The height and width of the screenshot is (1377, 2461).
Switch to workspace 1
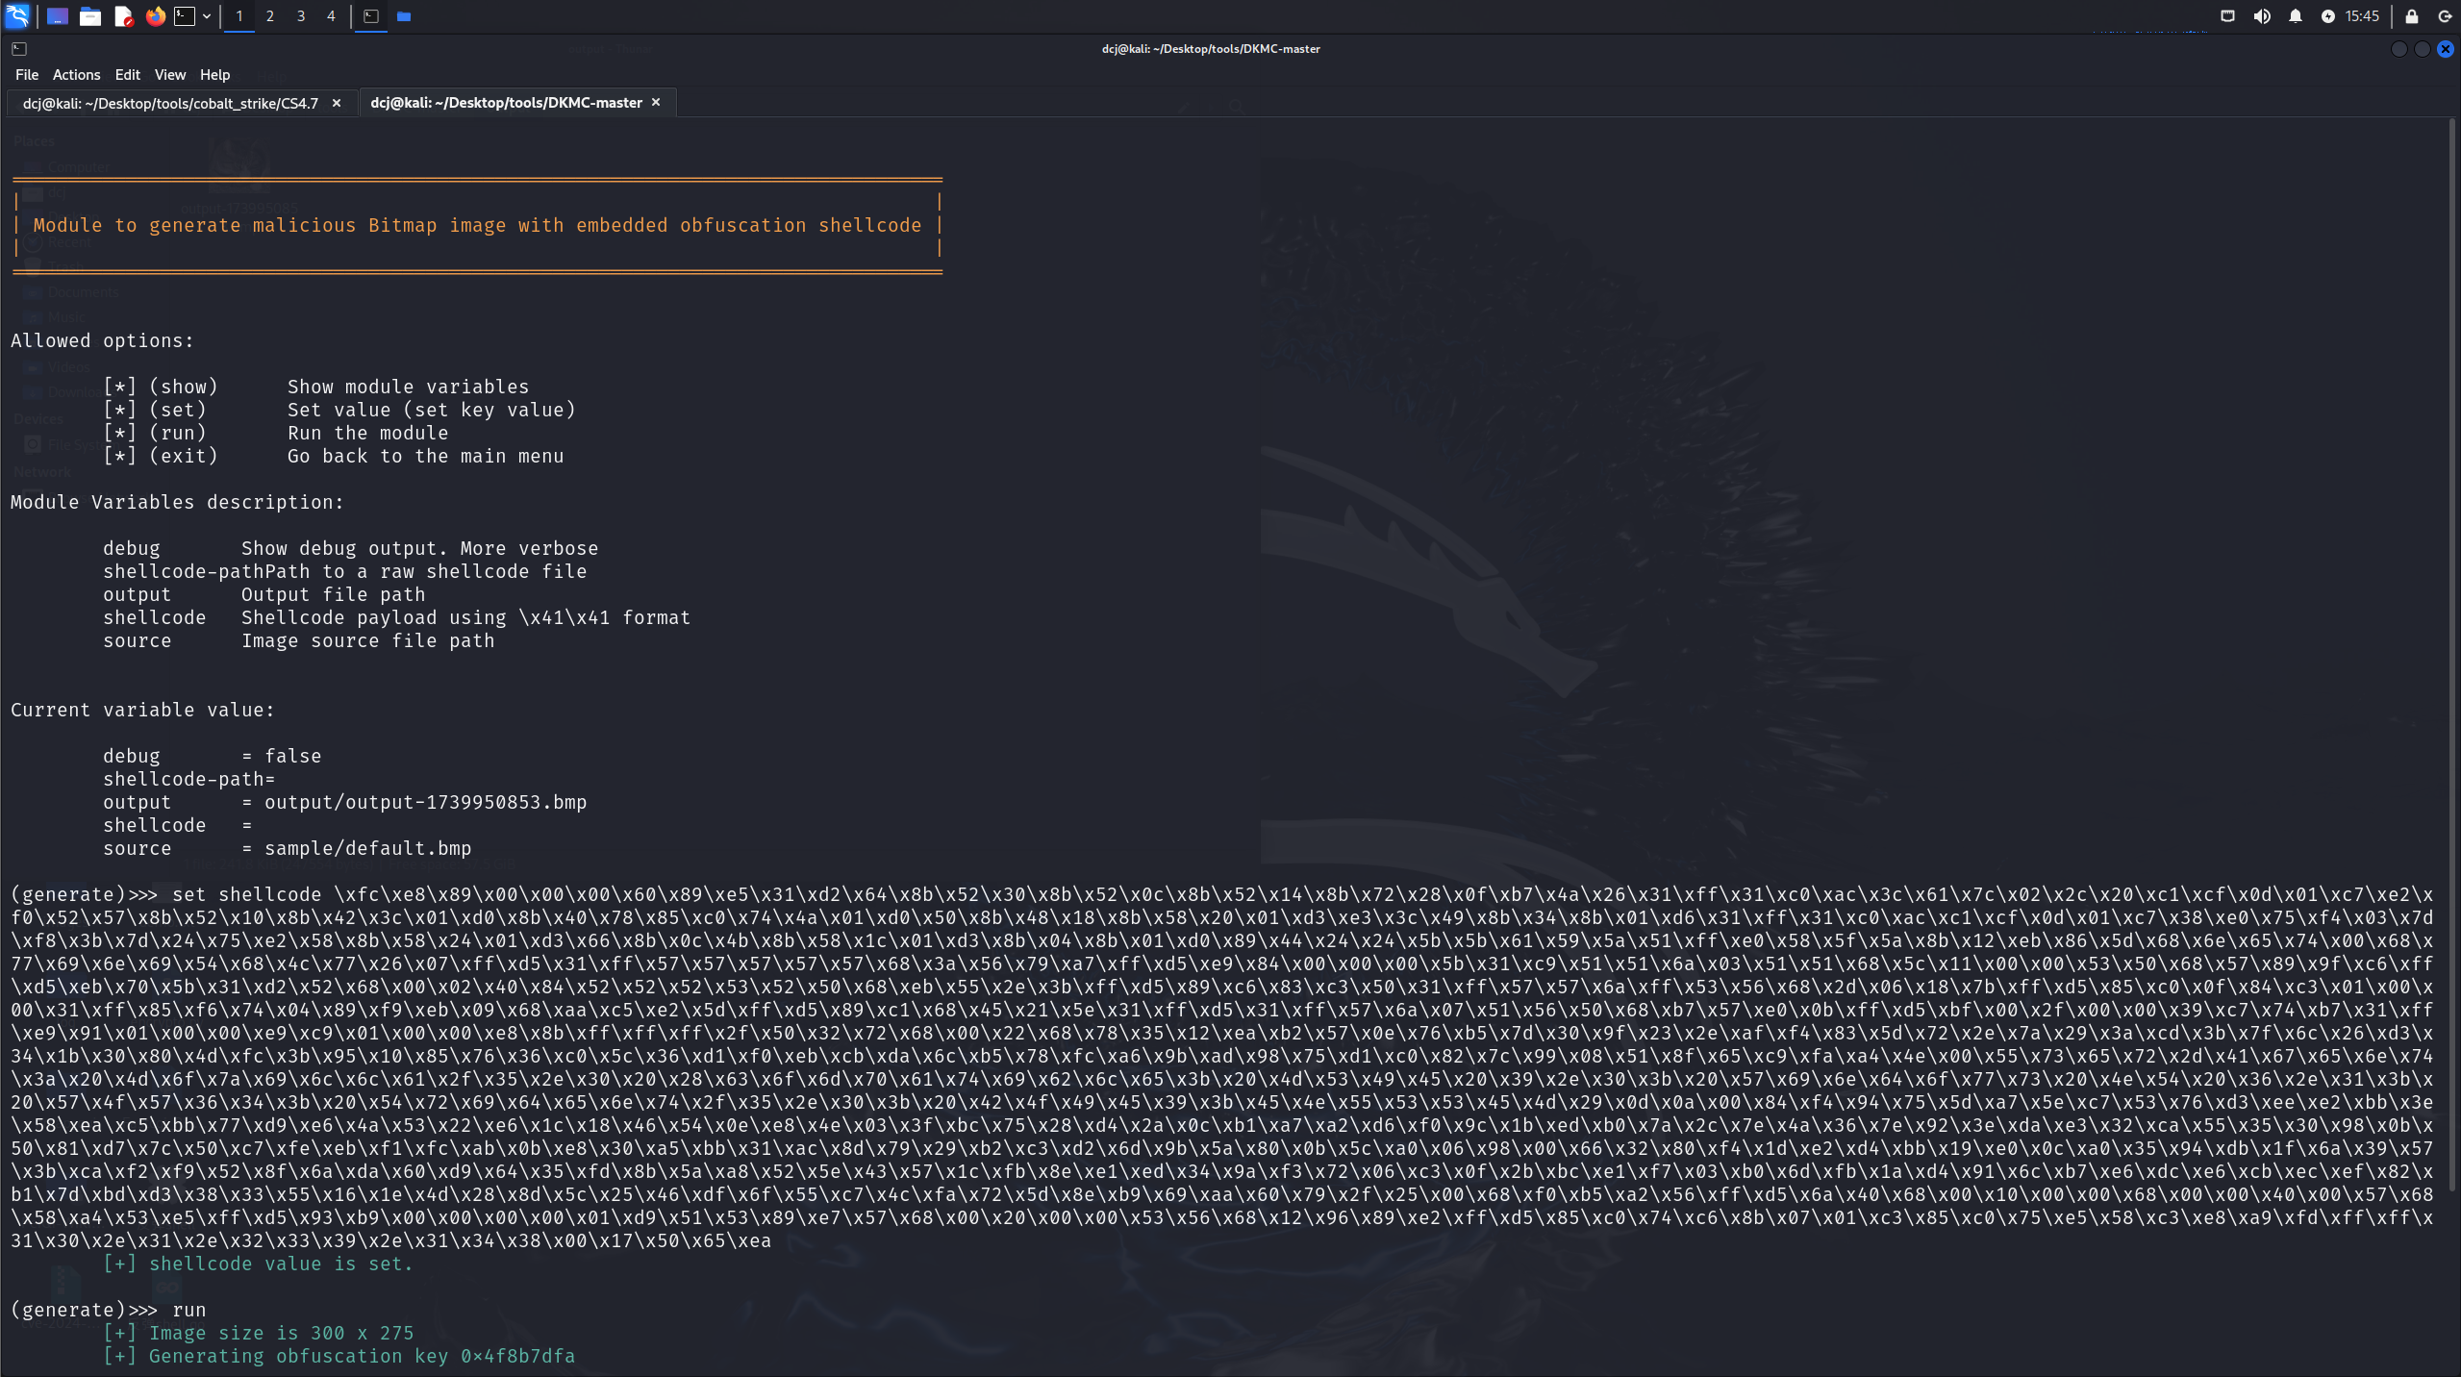click(x=239, y=16)
